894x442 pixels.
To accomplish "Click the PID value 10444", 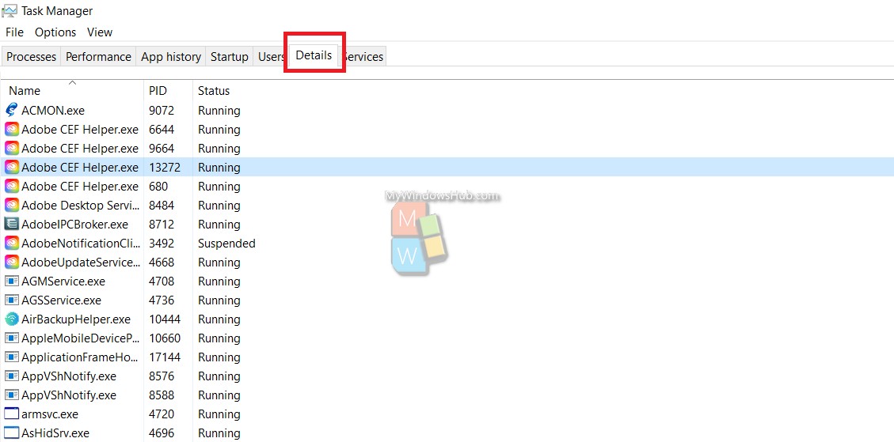I will tap(165, 319).
